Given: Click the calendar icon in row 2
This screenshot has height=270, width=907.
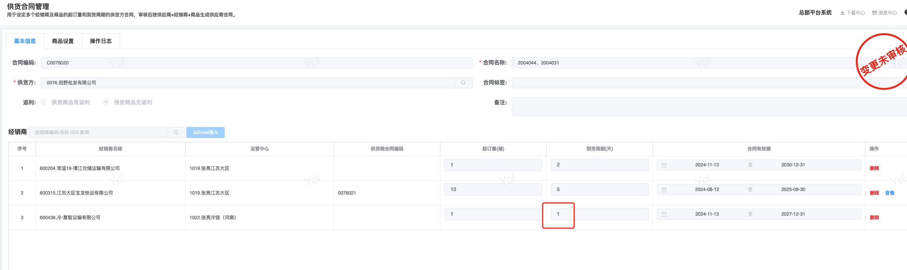Looking at the screenshot, I should (664, 190).
